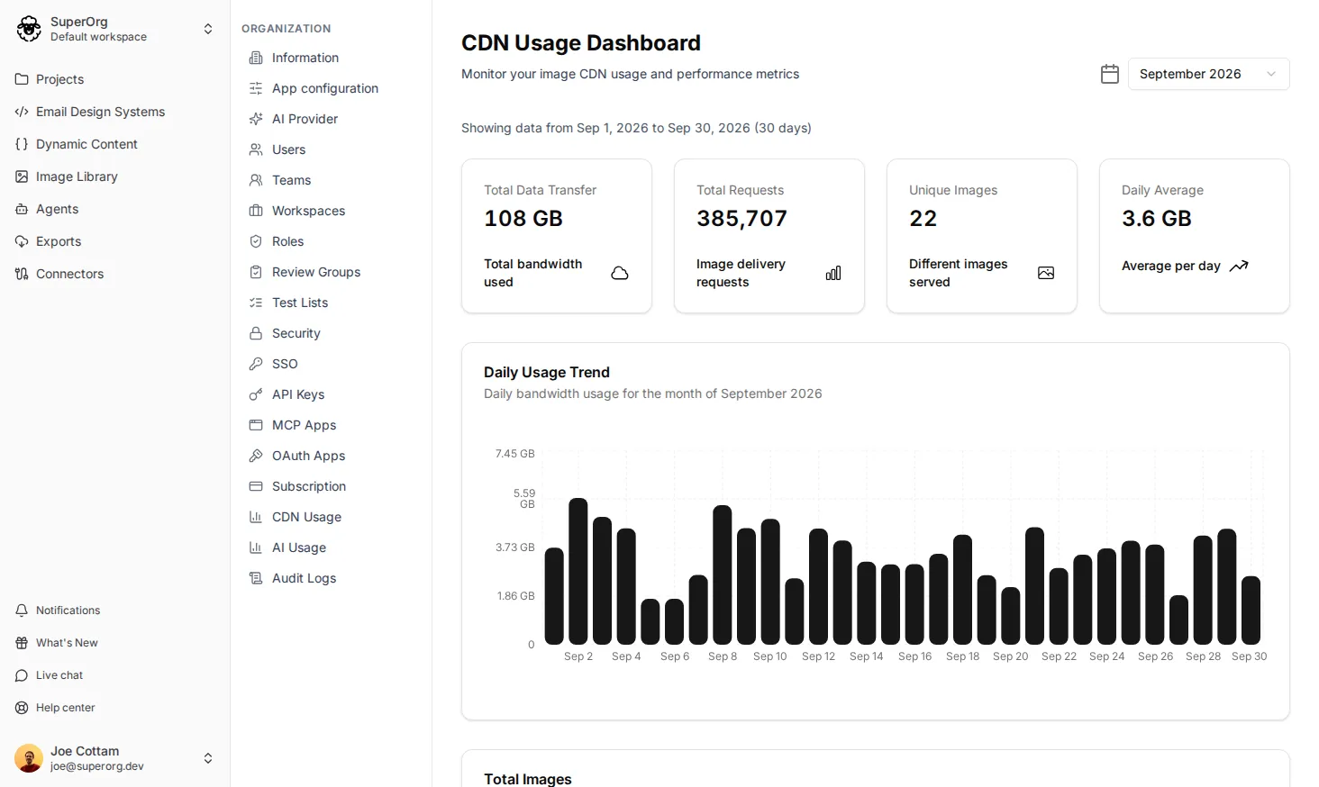Click the "7.45 GB" axis label
1319x787 pixels.
click(514, 454)
